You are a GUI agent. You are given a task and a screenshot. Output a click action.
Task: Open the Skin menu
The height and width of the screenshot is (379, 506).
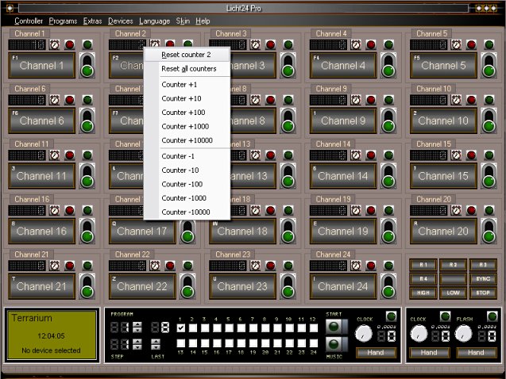tap(183, 21)
